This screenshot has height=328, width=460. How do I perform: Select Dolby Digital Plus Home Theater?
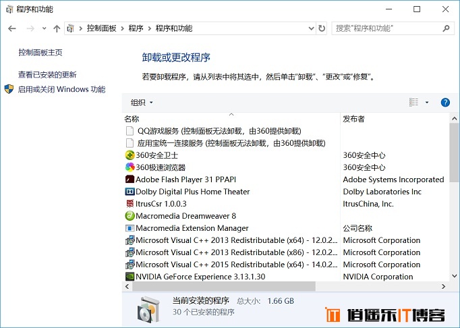[x=193, y=192]
